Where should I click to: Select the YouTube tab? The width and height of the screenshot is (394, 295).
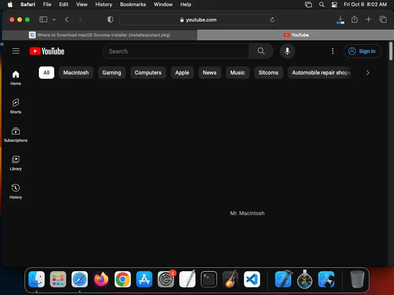click(295, 35)
